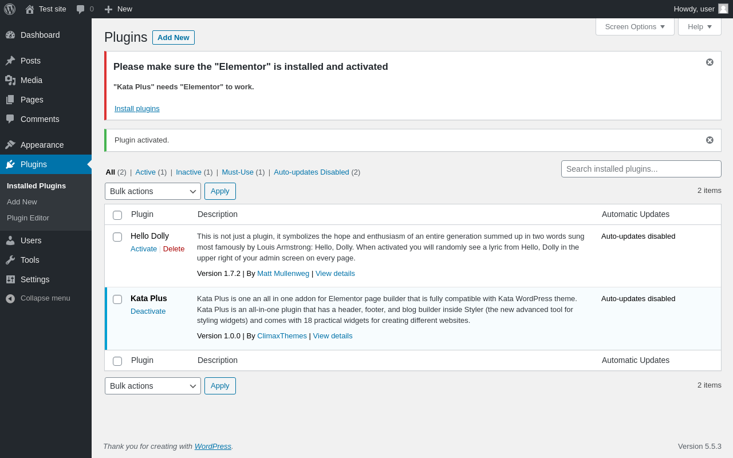Screen dimensions: 733x458
Task: Click the Test site home icon
Action: (30, 9)
